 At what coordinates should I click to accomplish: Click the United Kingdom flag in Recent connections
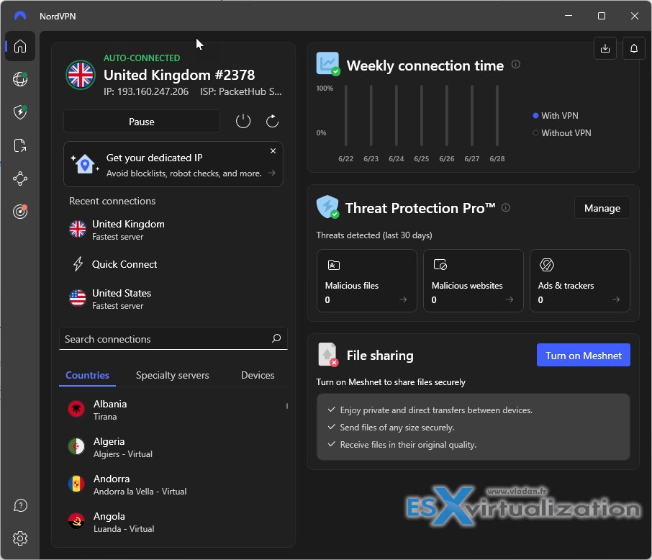[78, 229]
